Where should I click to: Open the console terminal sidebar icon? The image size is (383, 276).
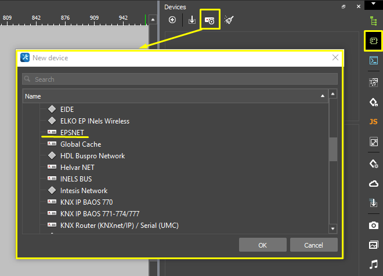click(x=373, y=61)
